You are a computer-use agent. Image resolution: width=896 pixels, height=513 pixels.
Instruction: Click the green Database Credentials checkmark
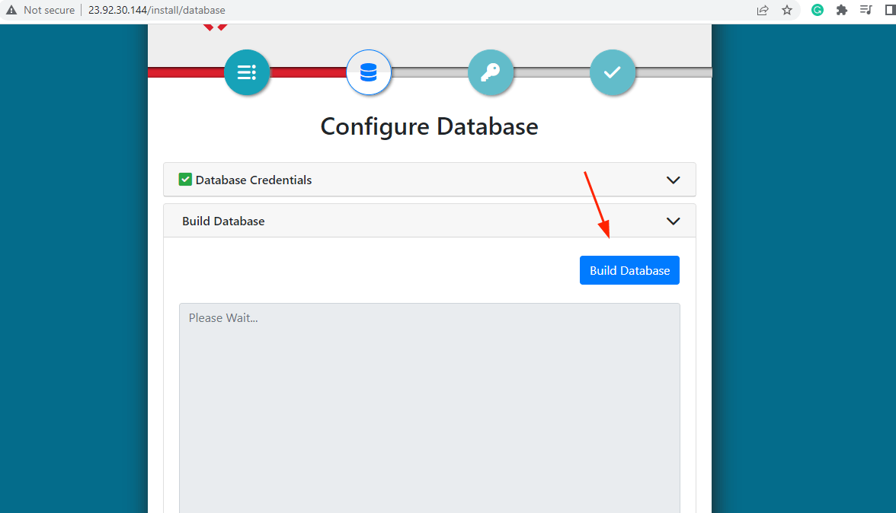click(x=185, y=180)
